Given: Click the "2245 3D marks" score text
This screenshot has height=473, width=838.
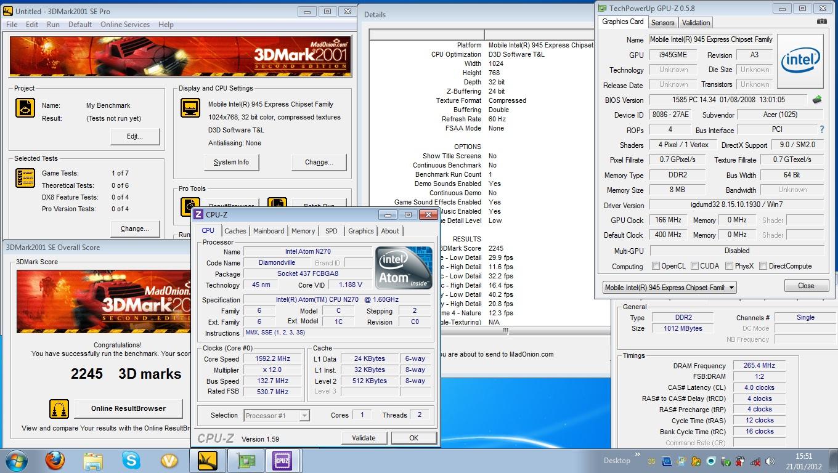Looking at the screenshot, I should coord(126,374).
